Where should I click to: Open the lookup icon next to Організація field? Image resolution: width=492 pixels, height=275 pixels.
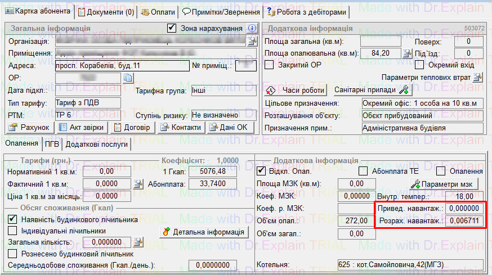click(x=252, y=41)
